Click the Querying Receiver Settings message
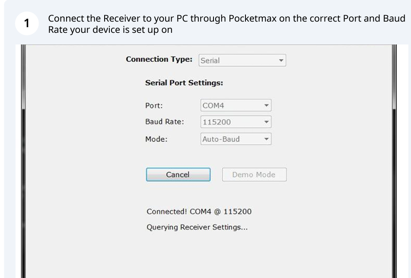The image size is (411, 278). [x=197, y=227]
